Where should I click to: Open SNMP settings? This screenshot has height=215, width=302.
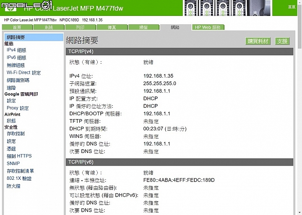(x=13, y=163)
